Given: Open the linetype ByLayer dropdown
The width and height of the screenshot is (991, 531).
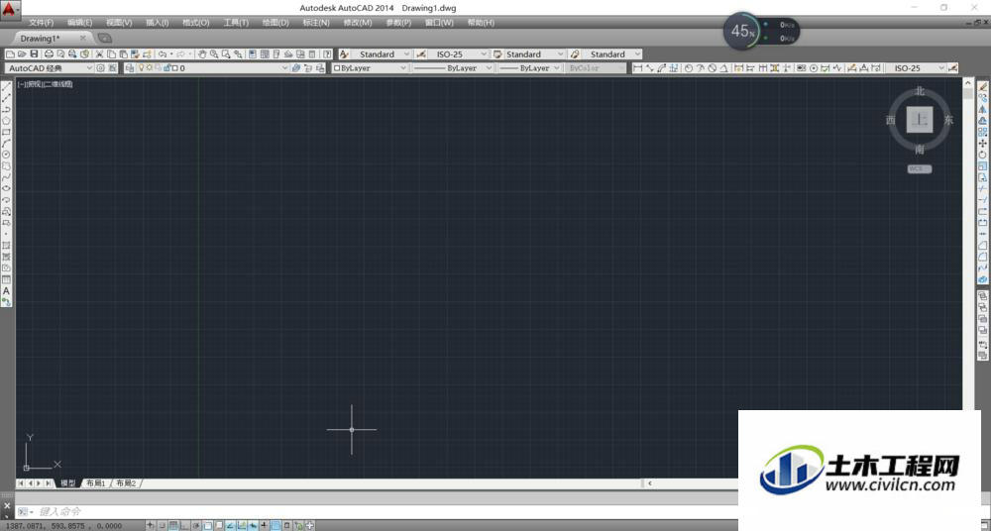Looking at the screenshot, I should [x=453, y=68].
